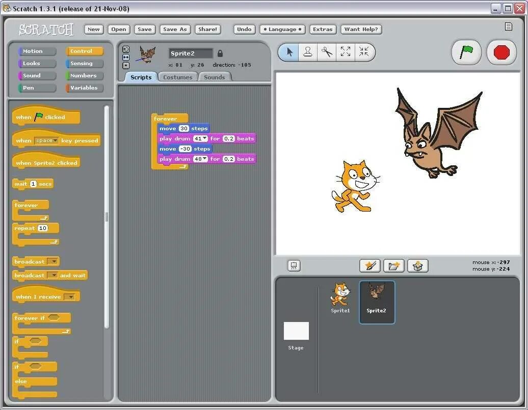Choose a new sprite from file
Screen dimensions: 528x410
click(394, 266)
